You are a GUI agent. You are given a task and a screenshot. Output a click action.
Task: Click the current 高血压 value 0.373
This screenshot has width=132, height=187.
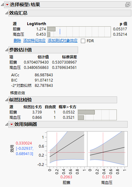pos(107,177)
